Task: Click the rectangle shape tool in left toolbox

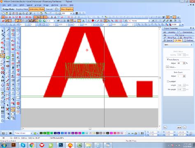Action: (18, 98)
